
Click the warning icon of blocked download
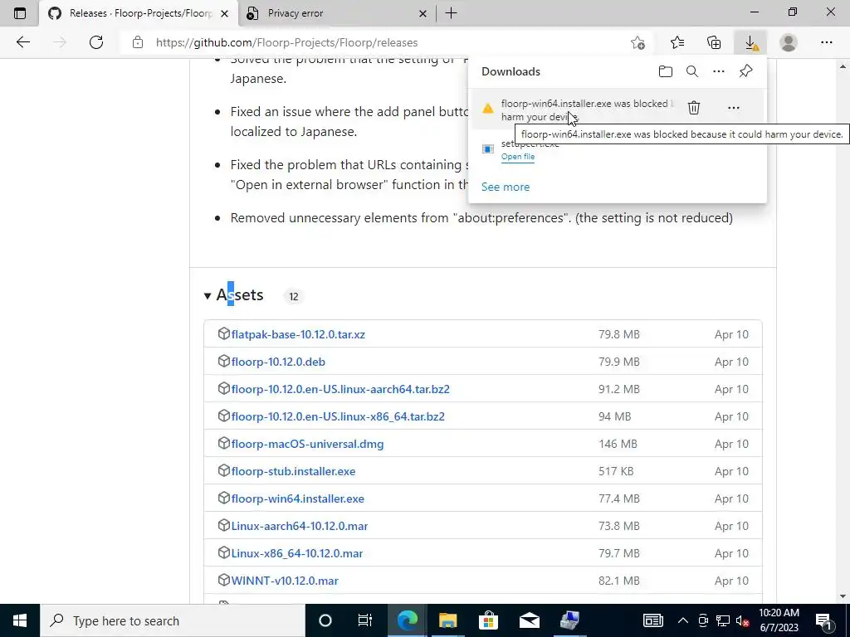pos(488,109)
